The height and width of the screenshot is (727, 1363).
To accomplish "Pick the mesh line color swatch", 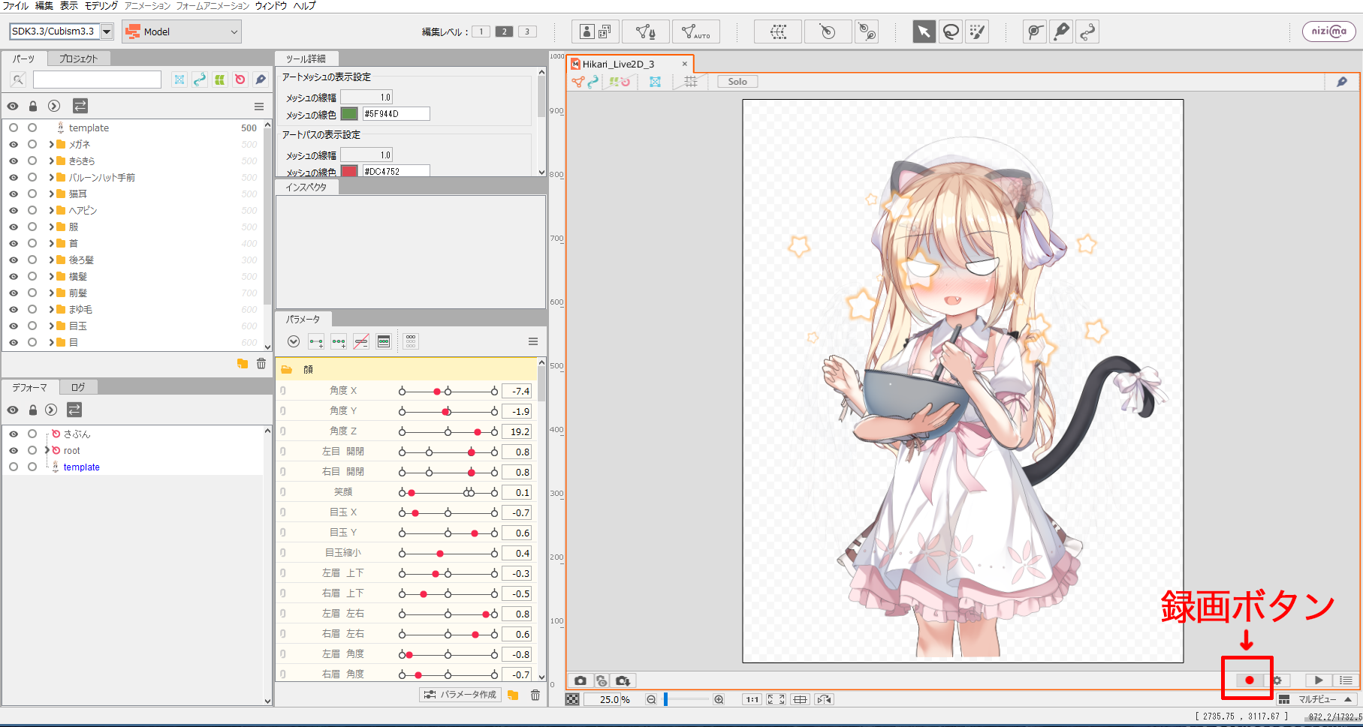I will click(x=349, y=114).
